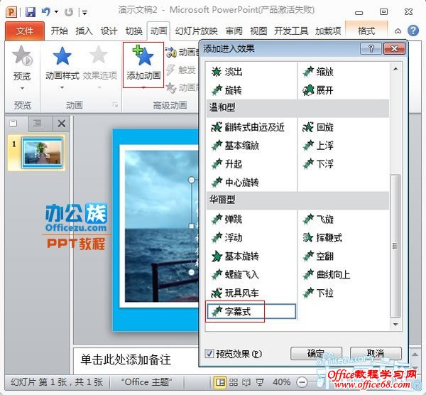
Task: Expand the 效果选项 effect options dropdown
Action: 100,63
